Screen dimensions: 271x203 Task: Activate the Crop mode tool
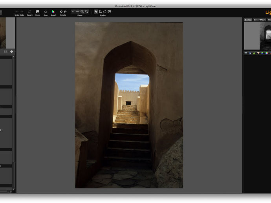pos(100,11)
